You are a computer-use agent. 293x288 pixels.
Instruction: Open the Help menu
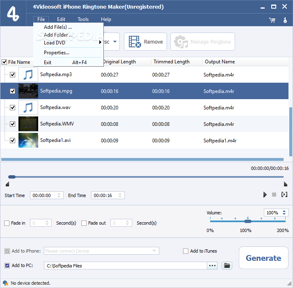(106, 19)
